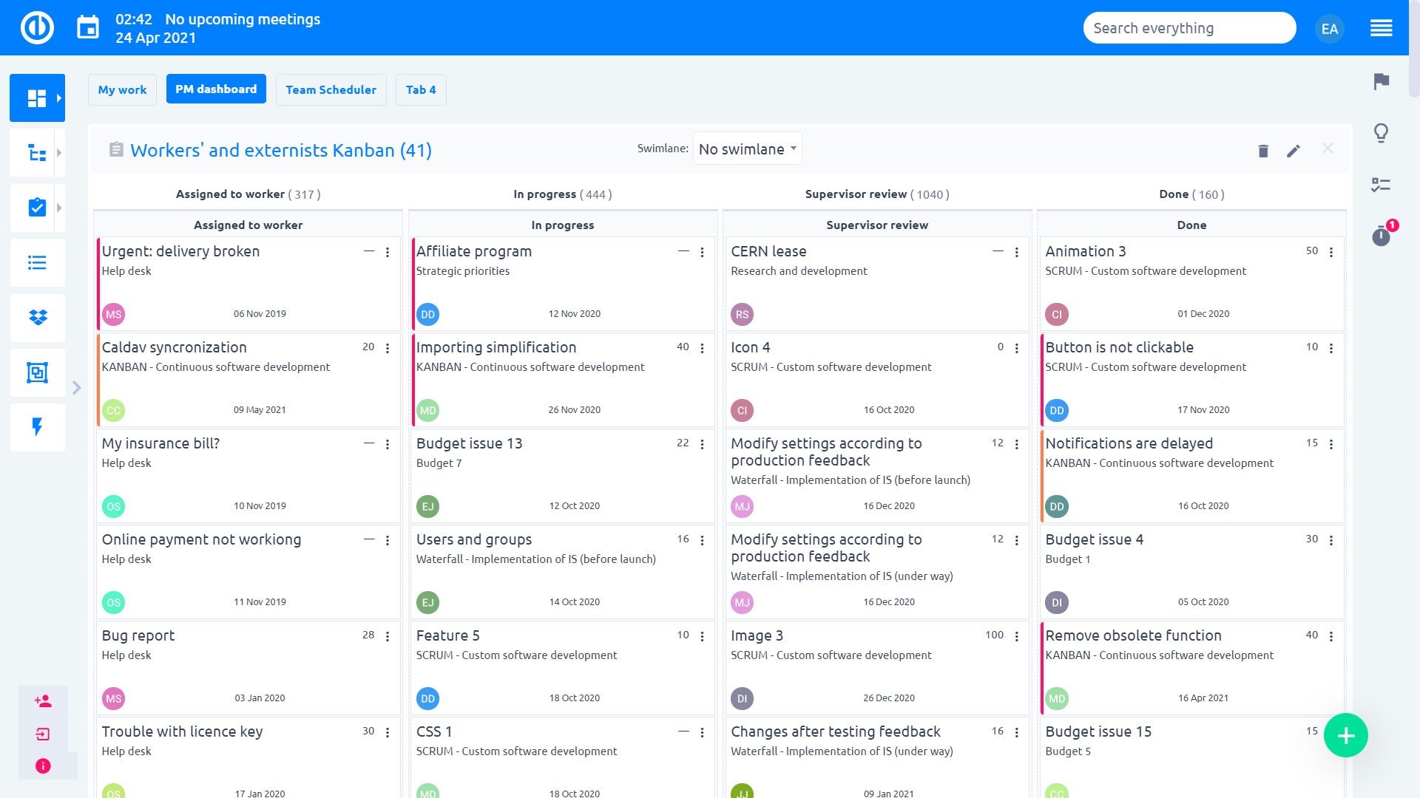The image size is (1420, 798).
Task: Click the flag icon in the right panel
Action: 1380,83
